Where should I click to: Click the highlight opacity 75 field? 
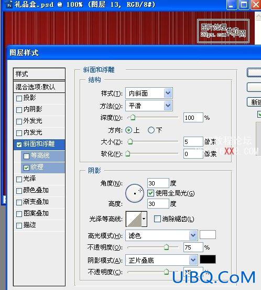pos(193,247)
